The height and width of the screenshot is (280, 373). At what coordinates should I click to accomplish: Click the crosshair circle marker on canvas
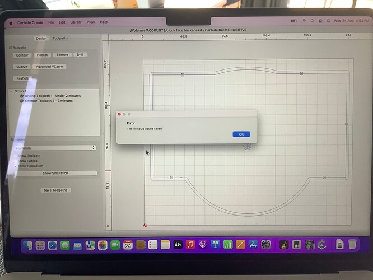[247, 146]
